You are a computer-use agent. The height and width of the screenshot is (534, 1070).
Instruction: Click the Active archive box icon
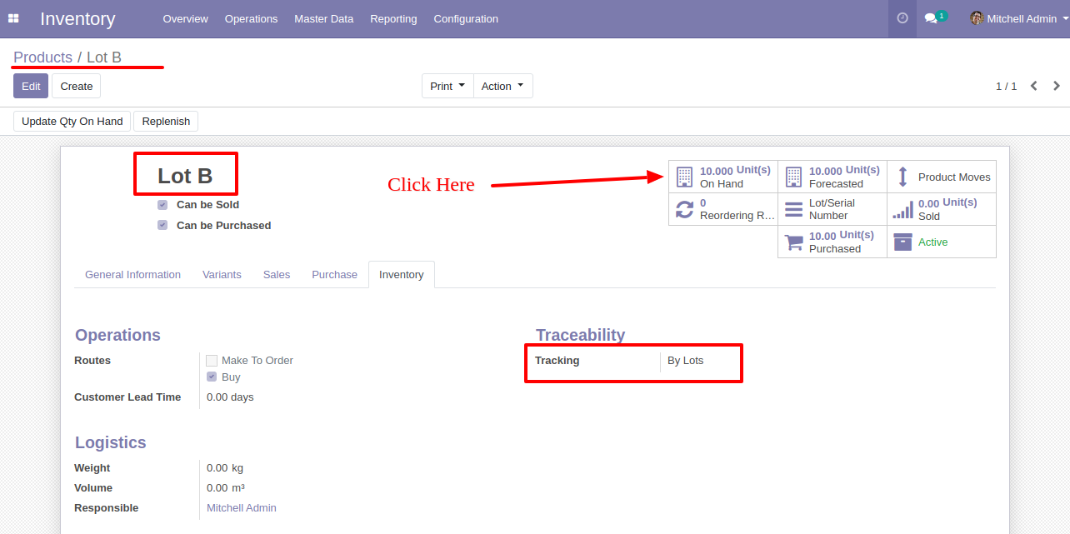(x=902, y=242)
